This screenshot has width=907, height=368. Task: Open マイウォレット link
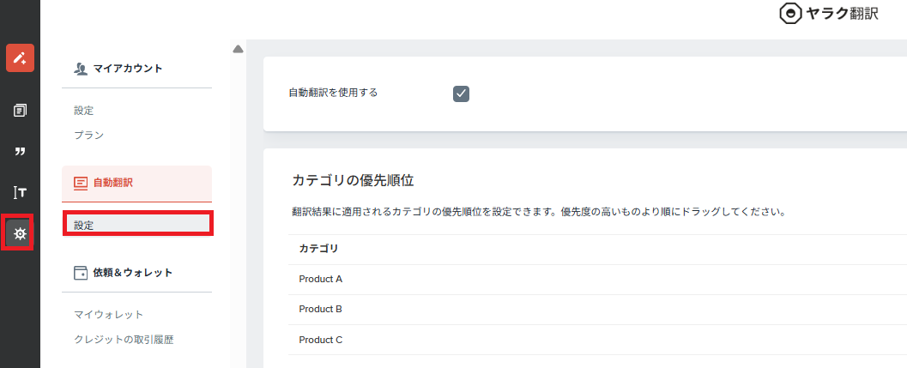[x=109, y=315]
